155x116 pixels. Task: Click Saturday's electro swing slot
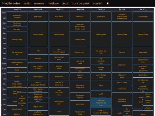pyautogui.click(x=148, y=95)
